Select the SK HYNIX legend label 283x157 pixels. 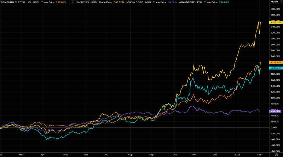85,2
